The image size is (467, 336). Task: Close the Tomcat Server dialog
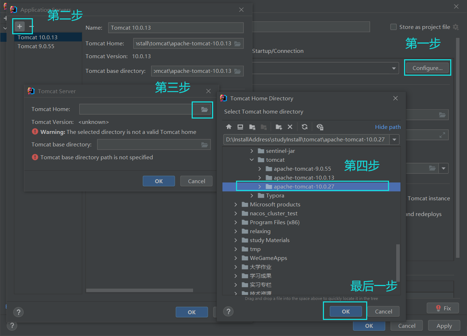click(x=208, y=91)
